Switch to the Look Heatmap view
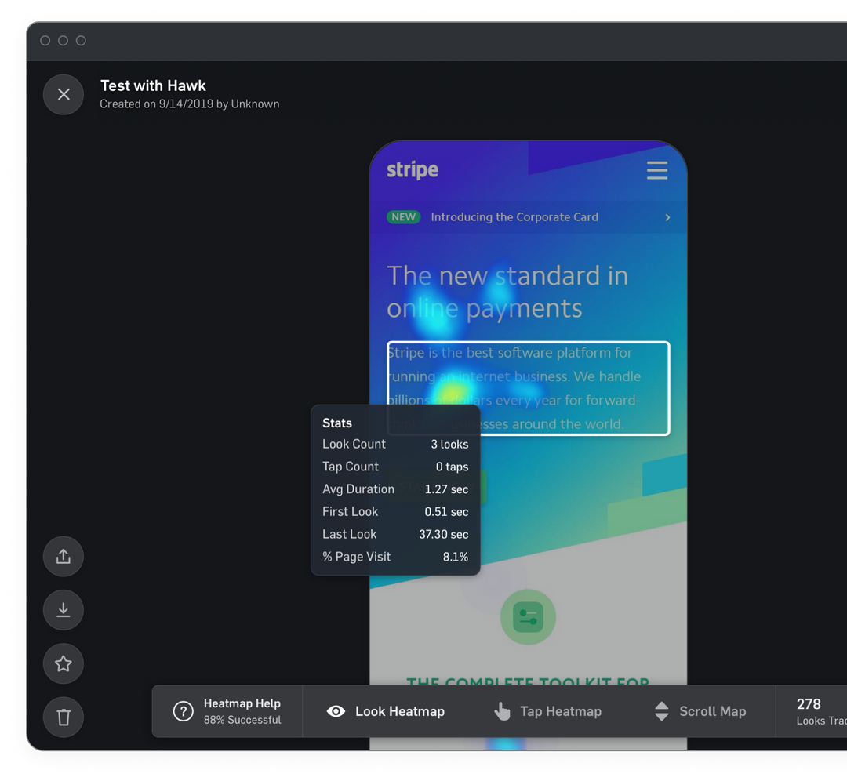 pyautogui.click(x=386, y=711)
